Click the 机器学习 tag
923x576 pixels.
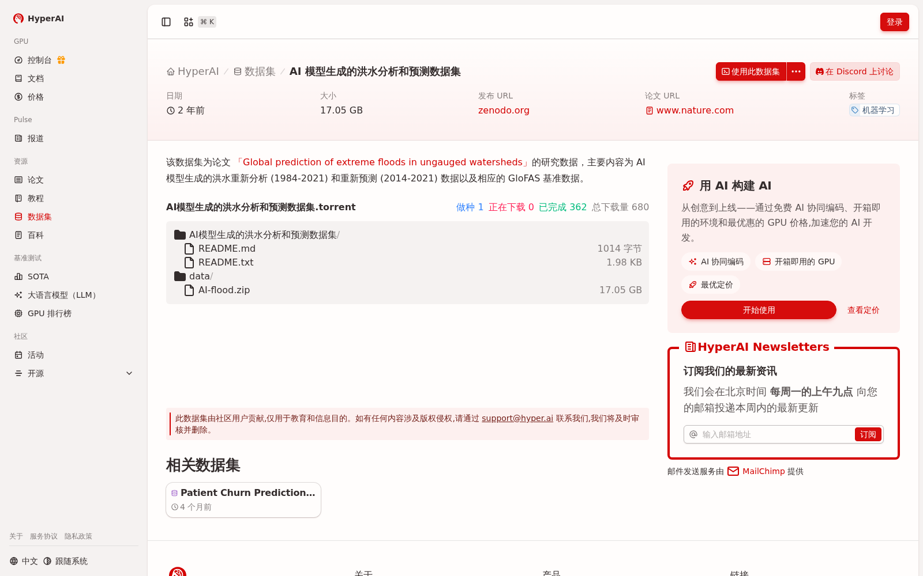[x=874, y=110]
